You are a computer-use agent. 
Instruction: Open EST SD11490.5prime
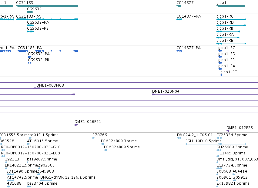22,171
